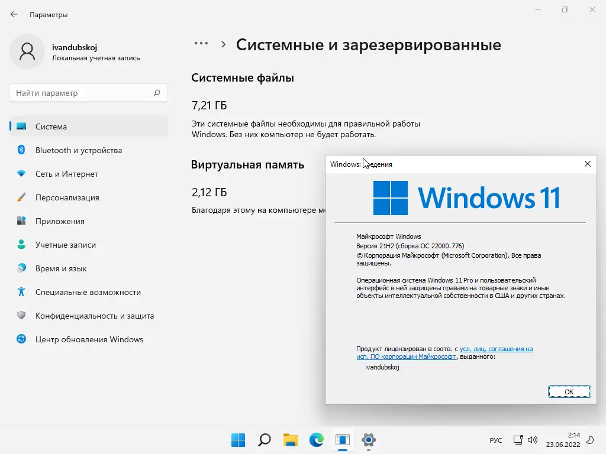Click the update arrows icon in sidebar
This screenshot has width=606, height=454.
tap(21, 339)
